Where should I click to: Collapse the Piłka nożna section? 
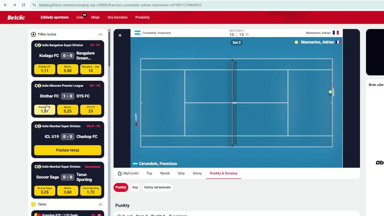[x=100, y=34]
